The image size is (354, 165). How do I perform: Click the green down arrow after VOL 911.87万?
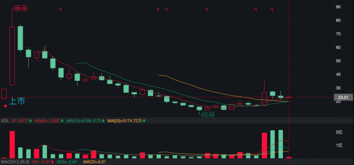click(x=30, y=121)
